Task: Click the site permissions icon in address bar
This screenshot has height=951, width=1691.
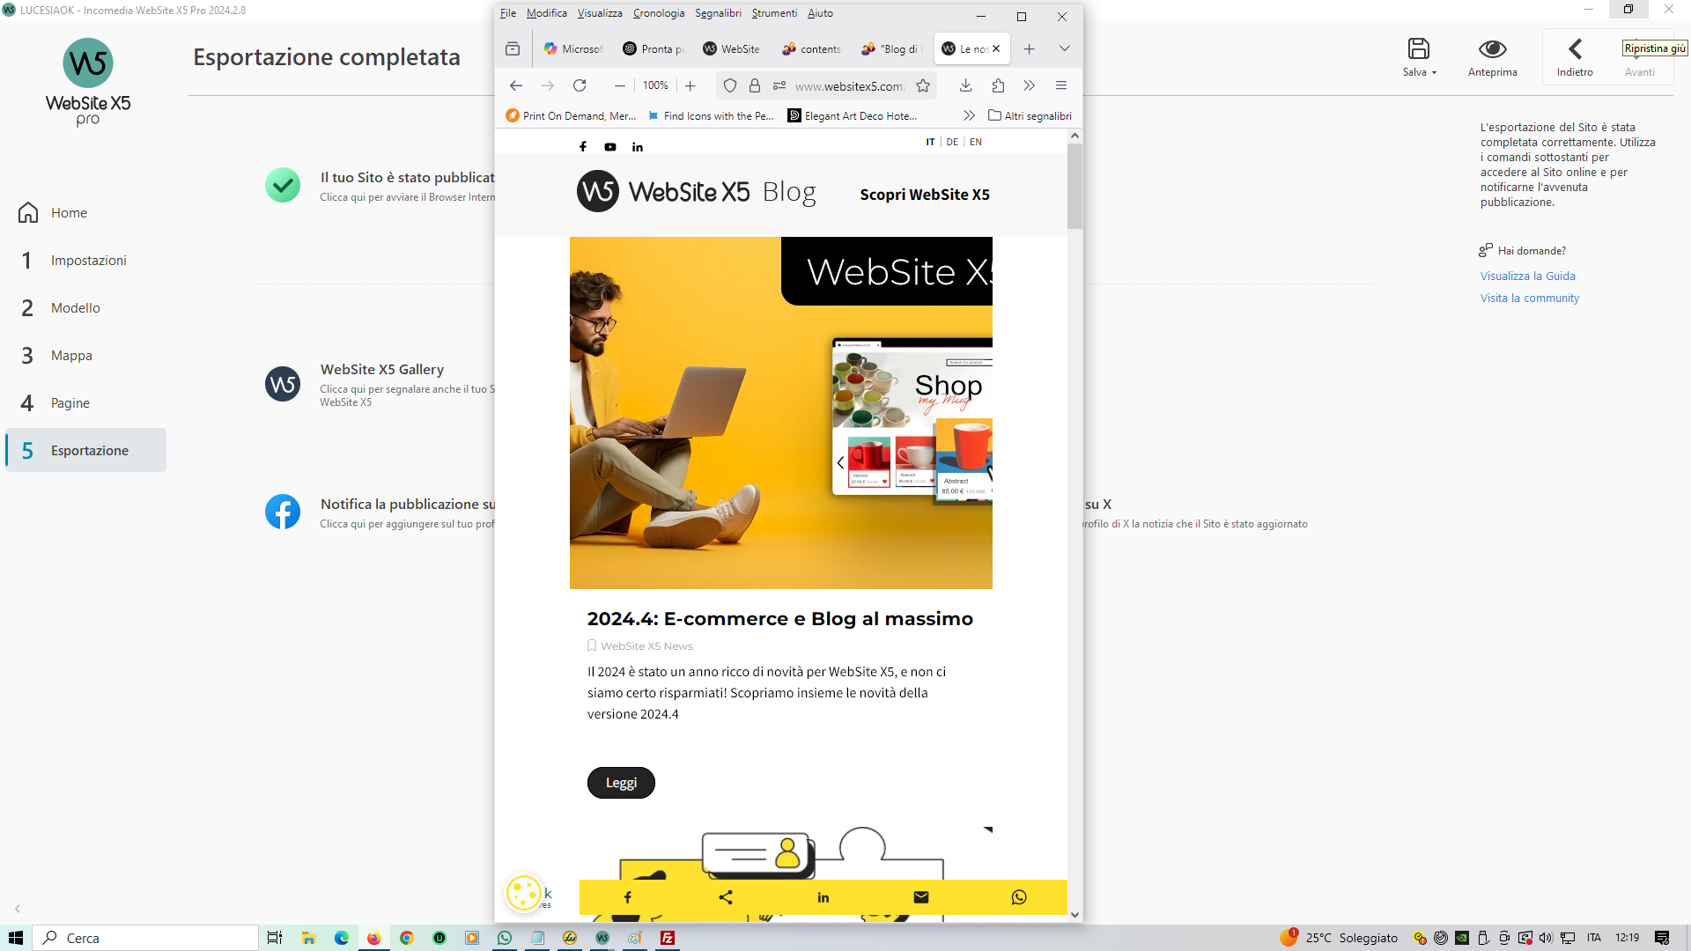Action: point(779,85)
